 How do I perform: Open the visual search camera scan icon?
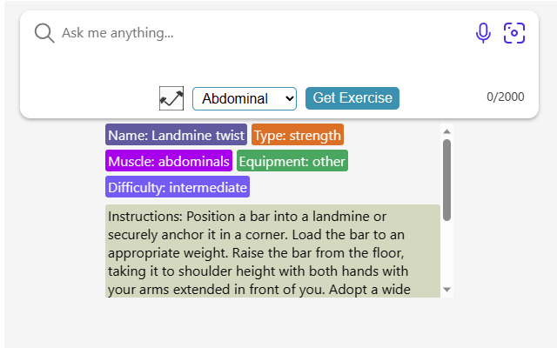point(514,33)
